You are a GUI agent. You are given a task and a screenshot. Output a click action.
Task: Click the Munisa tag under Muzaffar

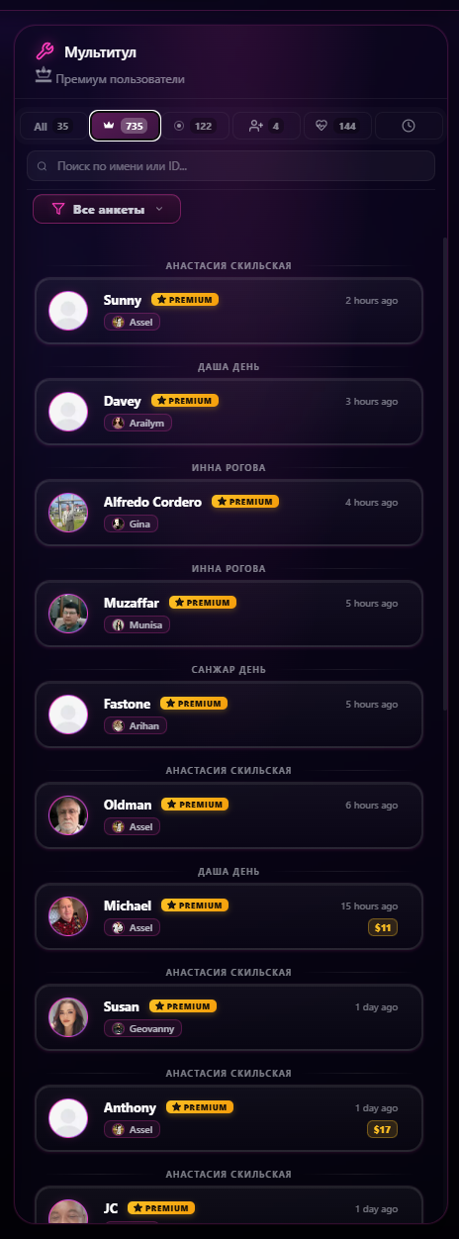pyautogui.click(x=137, y=624)
